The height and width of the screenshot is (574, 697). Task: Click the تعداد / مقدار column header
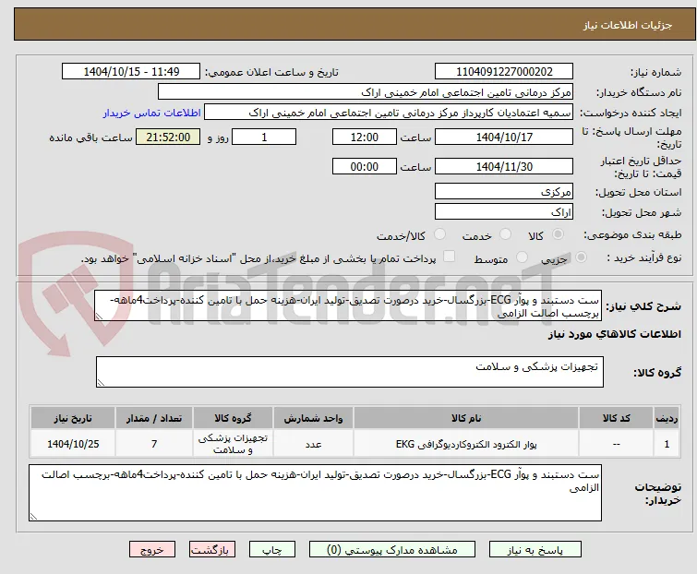tap(154, 418)
